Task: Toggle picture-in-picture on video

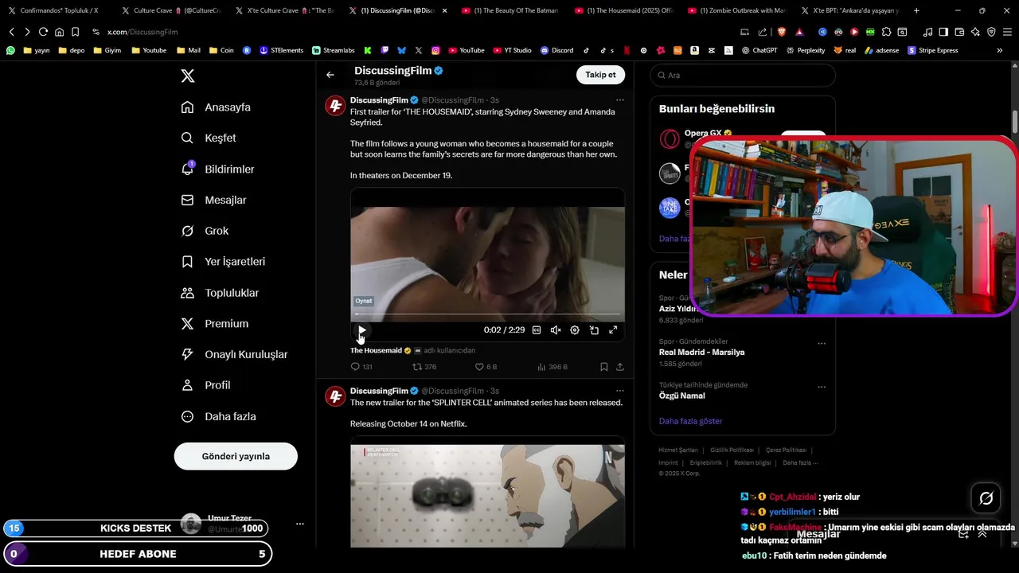Action: 594,330
